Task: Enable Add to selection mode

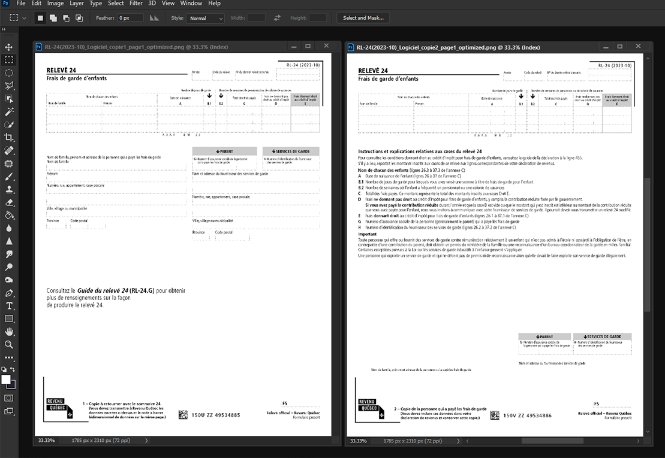Action: pyautogui.click(x=52, y=18)
